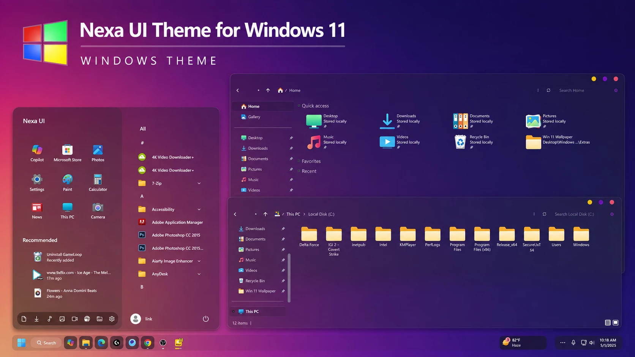Click the Windows Start button on taskbar
The image size is (635, 357).
tap(21, 343)
